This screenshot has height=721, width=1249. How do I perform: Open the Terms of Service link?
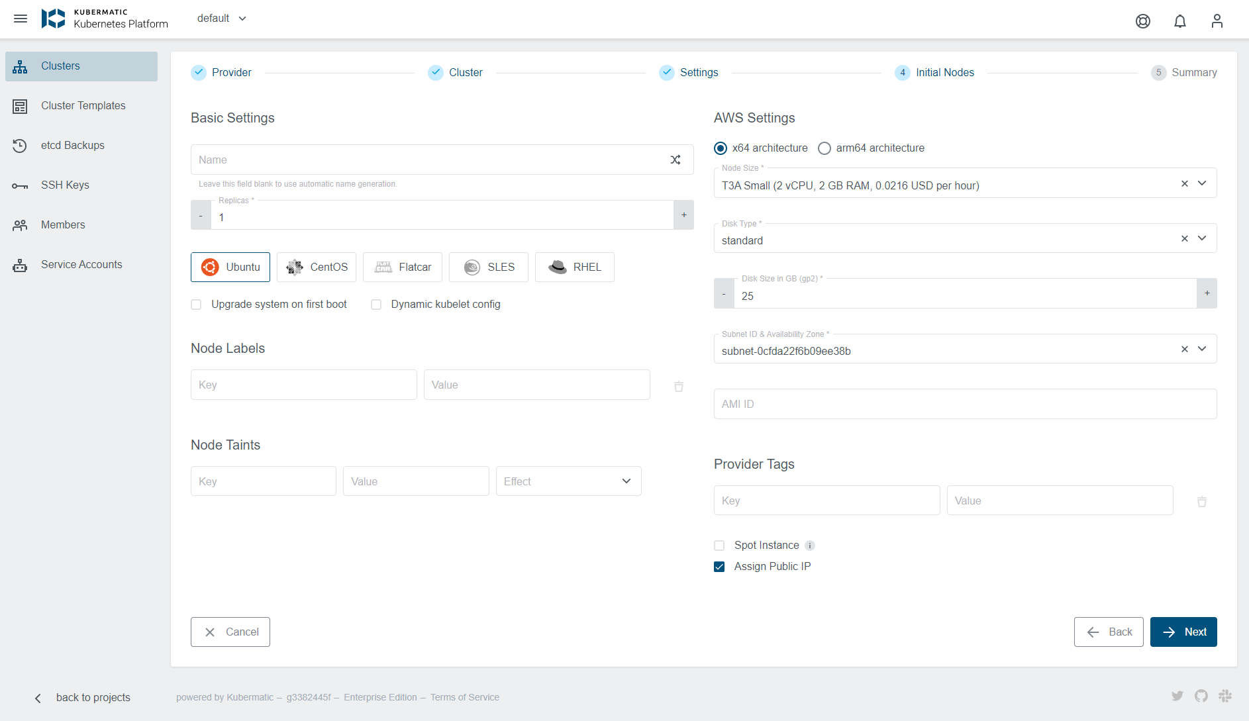pos(465,697)
